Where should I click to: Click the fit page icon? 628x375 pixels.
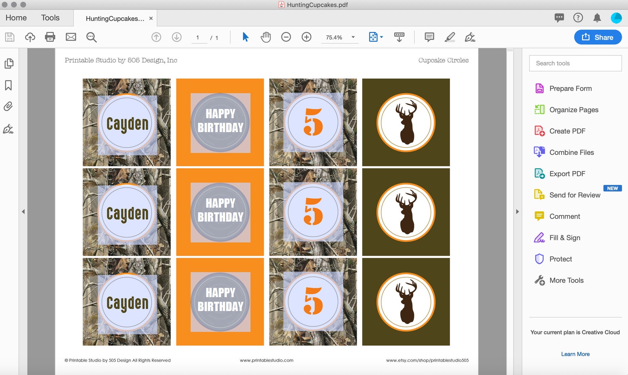tap(373, 37)
